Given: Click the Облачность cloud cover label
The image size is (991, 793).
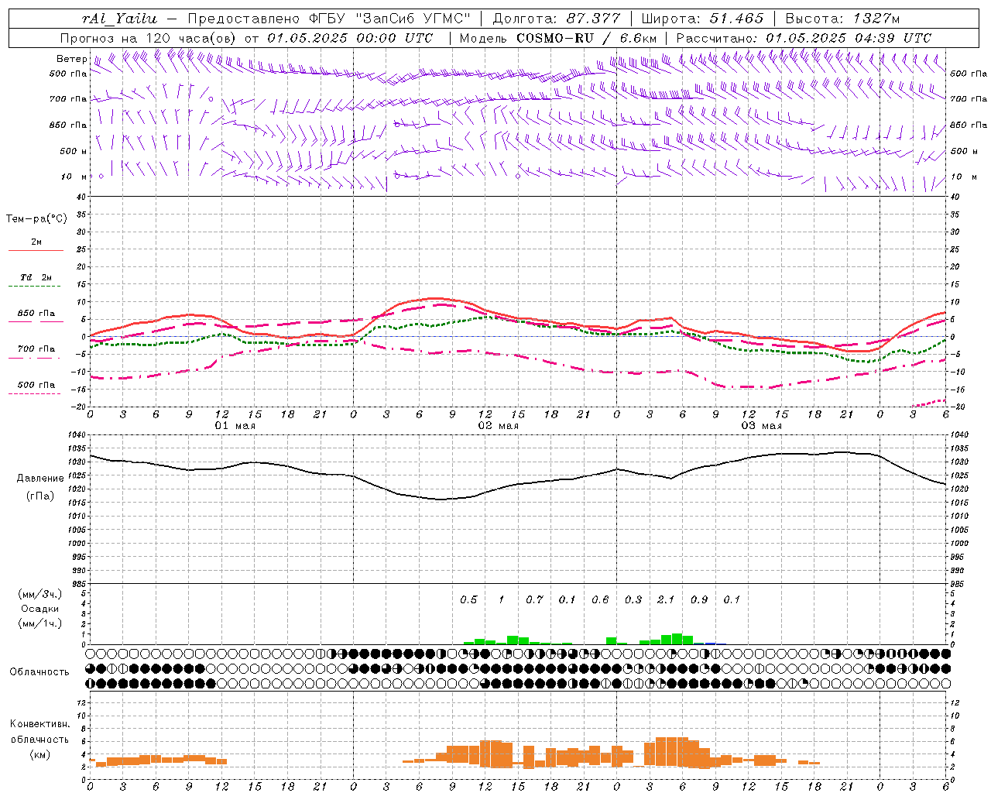Looking at the screenshot, I should click(x=39, y=672).
